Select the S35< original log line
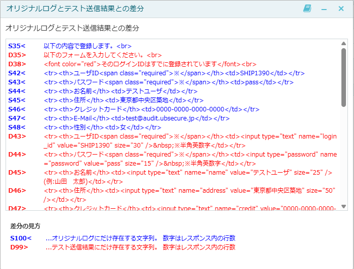The image size is (354, 269). coord(88,46)
